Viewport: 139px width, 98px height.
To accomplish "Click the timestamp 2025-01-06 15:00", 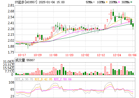I will click(52, 2).
